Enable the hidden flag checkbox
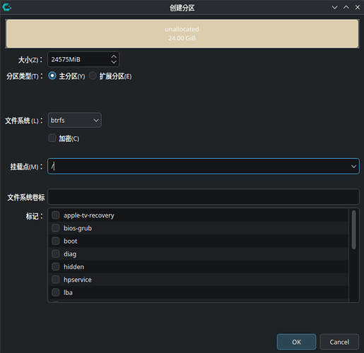 pyautogui.click(x=56, y=267)
